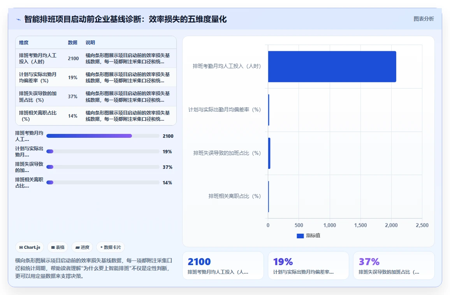The width and height of the screenshot is (450, 295).
Task: Open the 37% data card
Action: tap(394, 265)
